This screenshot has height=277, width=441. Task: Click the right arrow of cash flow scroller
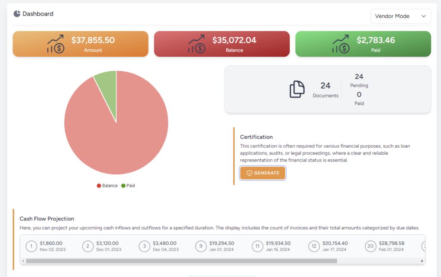[422, 260]
